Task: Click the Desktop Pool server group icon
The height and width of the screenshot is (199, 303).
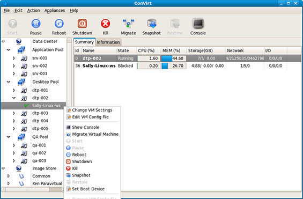Action: (21, 82)
